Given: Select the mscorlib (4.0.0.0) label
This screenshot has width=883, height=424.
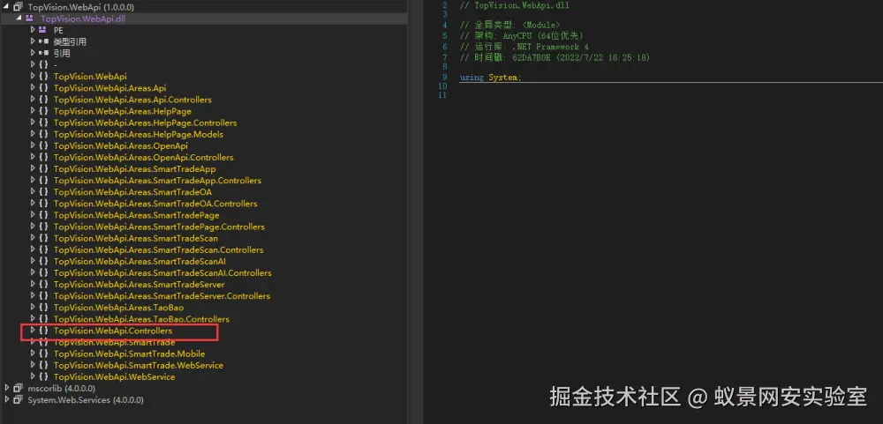Looking at the screenshot, I should coord(62,388).
